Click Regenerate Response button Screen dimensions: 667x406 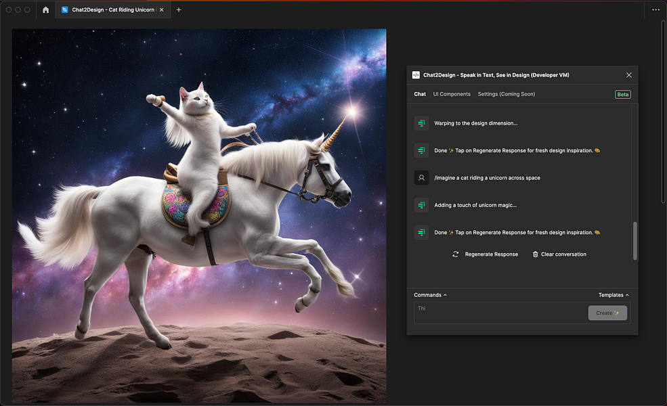point(486,254)
